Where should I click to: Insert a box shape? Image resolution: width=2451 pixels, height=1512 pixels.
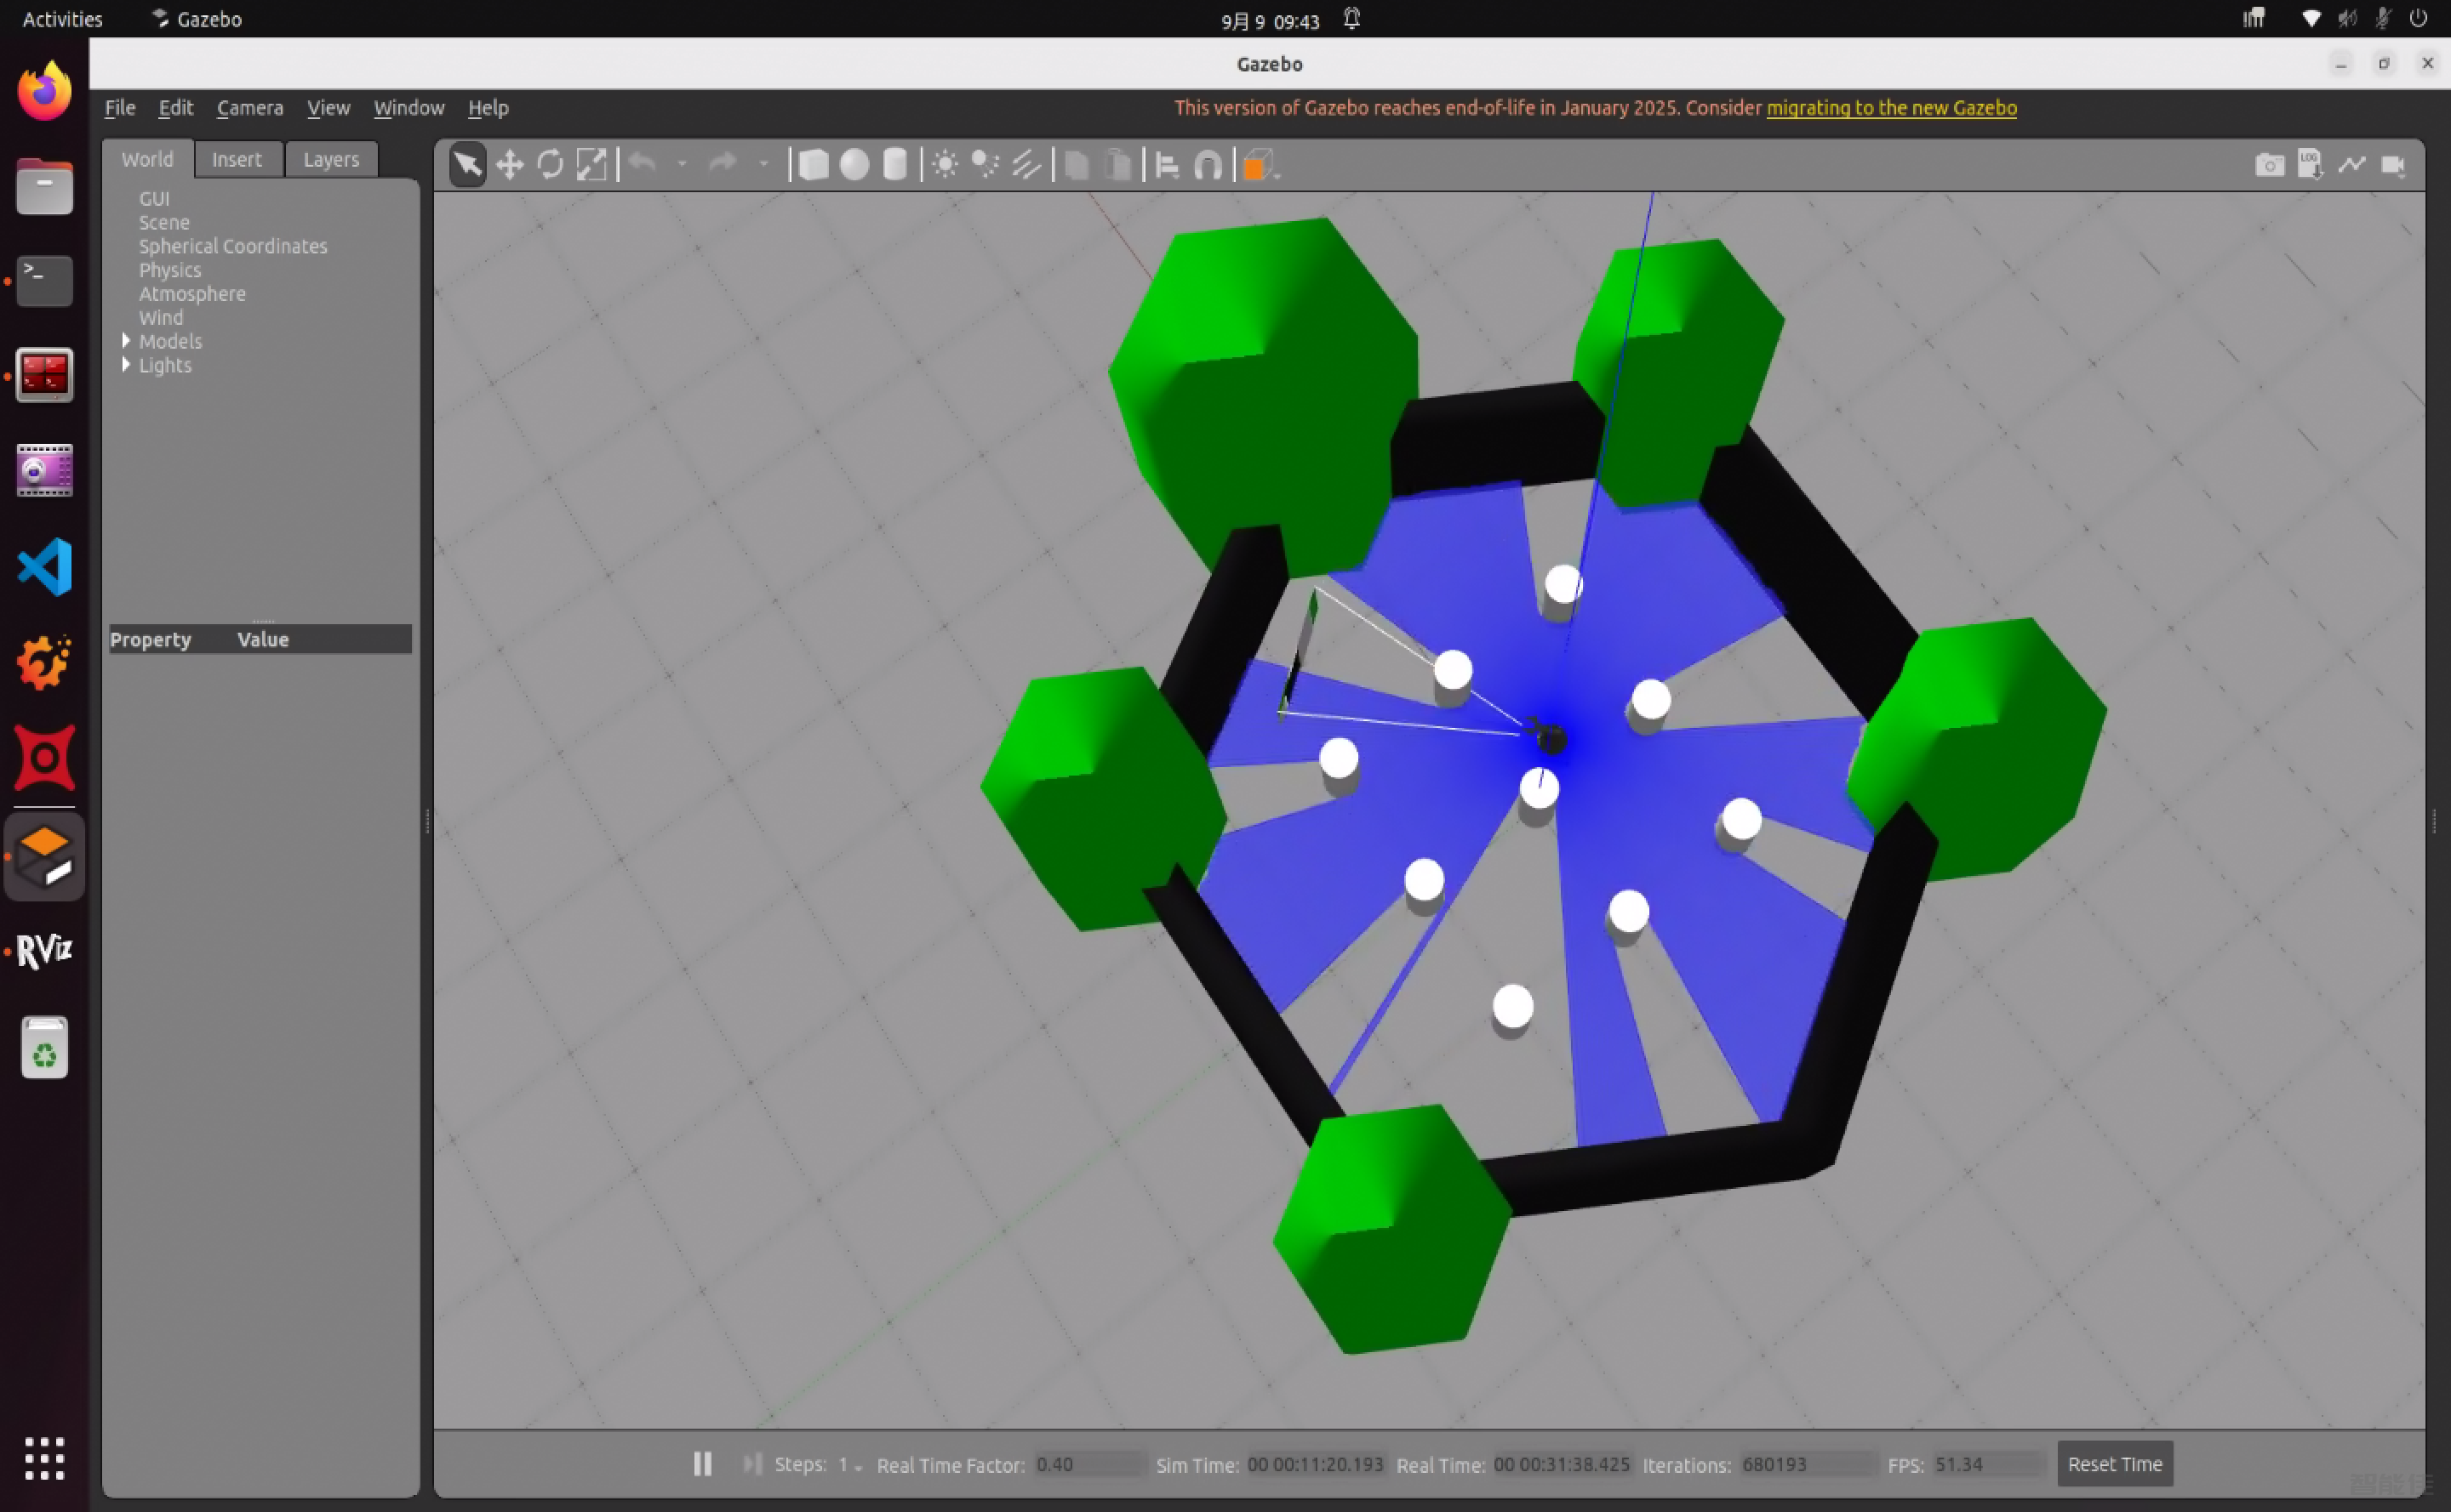coord(814,165)
